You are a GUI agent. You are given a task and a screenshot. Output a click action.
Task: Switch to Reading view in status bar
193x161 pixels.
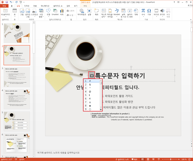pos(153,159)
